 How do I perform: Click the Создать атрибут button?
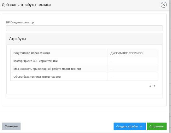pyautogui.click(x=130, y=126)
